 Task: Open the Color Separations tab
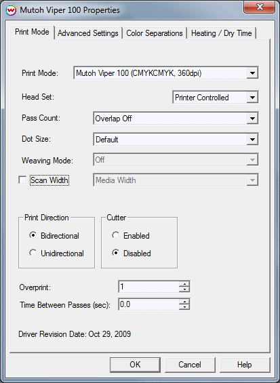point(155,33)
